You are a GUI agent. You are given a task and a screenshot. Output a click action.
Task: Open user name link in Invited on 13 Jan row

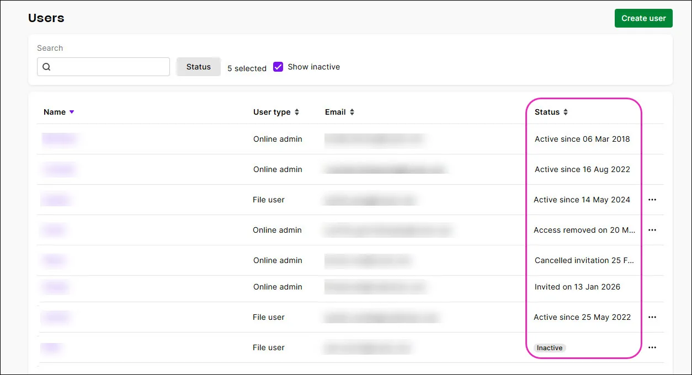[x=55, y=287]
